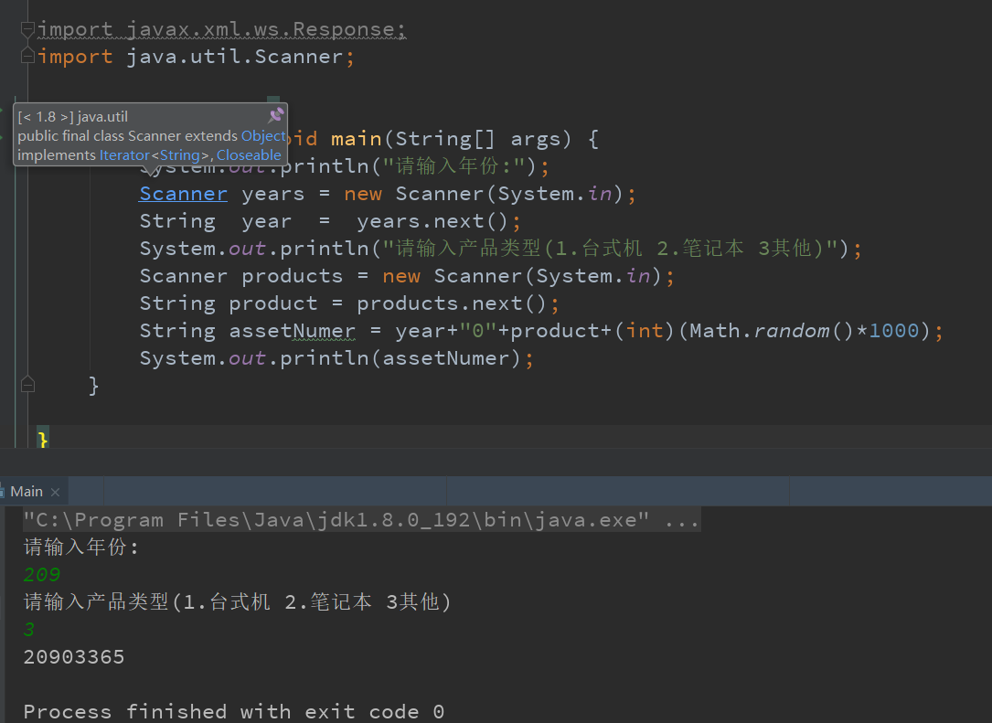The width and height of the screenshot is (992, 723).
Task: Click the underlined Scanner type of years
Action: (x=184, y=194)
